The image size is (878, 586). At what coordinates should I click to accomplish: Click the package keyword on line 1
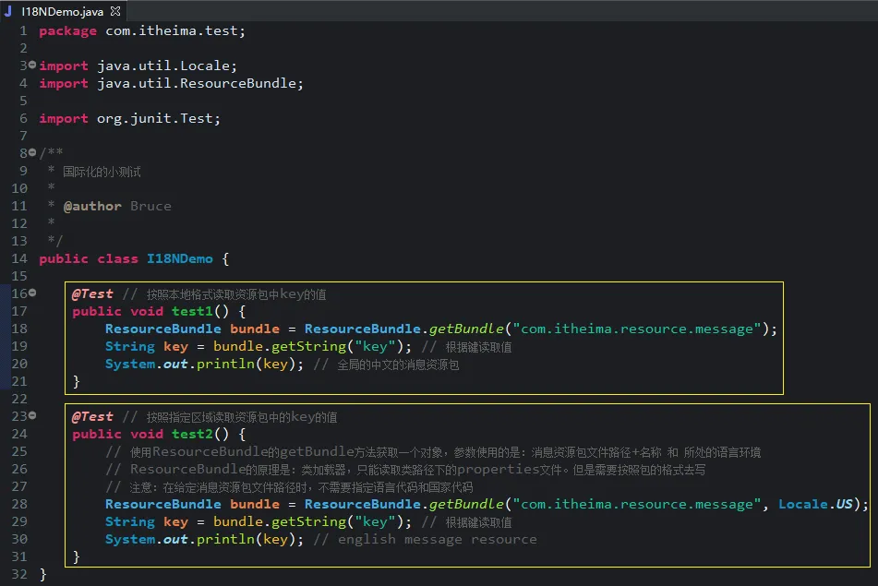67,30
